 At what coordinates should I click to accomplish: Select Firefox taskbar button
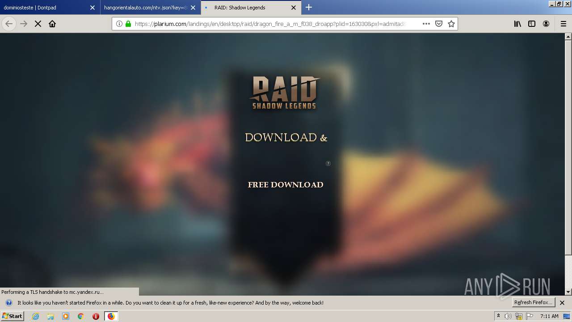click(x=111, y=316)
